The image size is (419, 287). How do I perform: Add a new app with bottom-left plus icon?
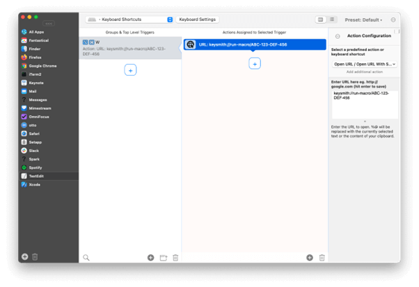click(24, 257)
